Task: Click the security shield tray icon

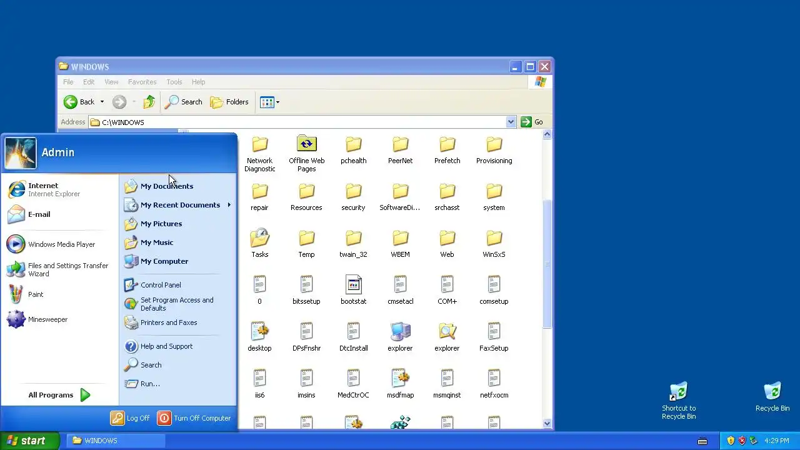Action: 731,441
